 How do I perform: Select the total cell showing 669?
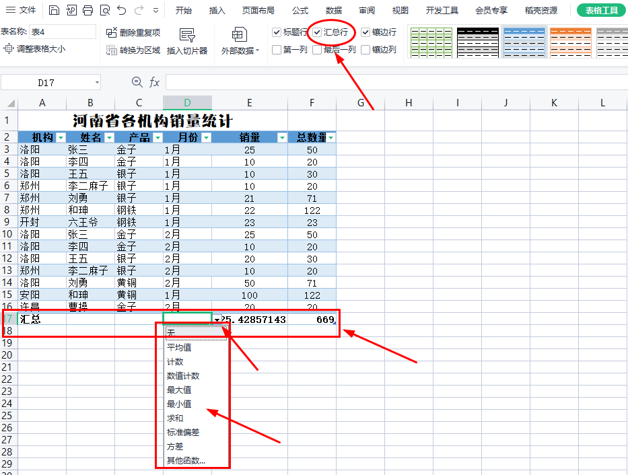tap(312, 320)
